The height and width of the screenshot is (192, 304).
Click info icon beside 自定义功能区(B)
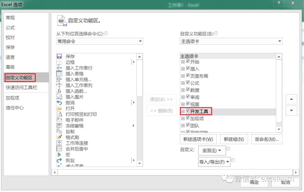[216, 33]
